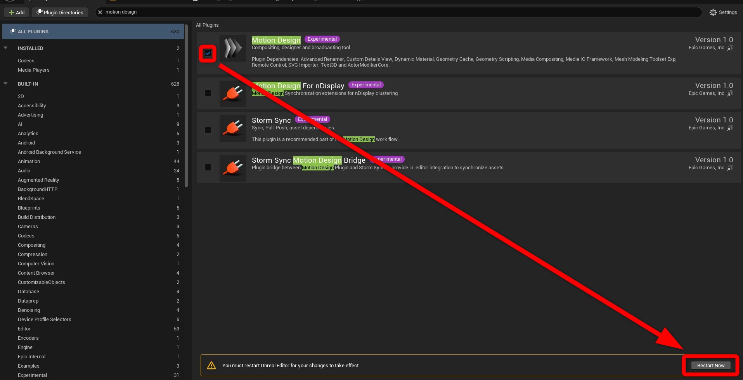743x380 pixels.
Task: Click the Motion Design plugin chevron icon
Action: (x=233, y=48)
